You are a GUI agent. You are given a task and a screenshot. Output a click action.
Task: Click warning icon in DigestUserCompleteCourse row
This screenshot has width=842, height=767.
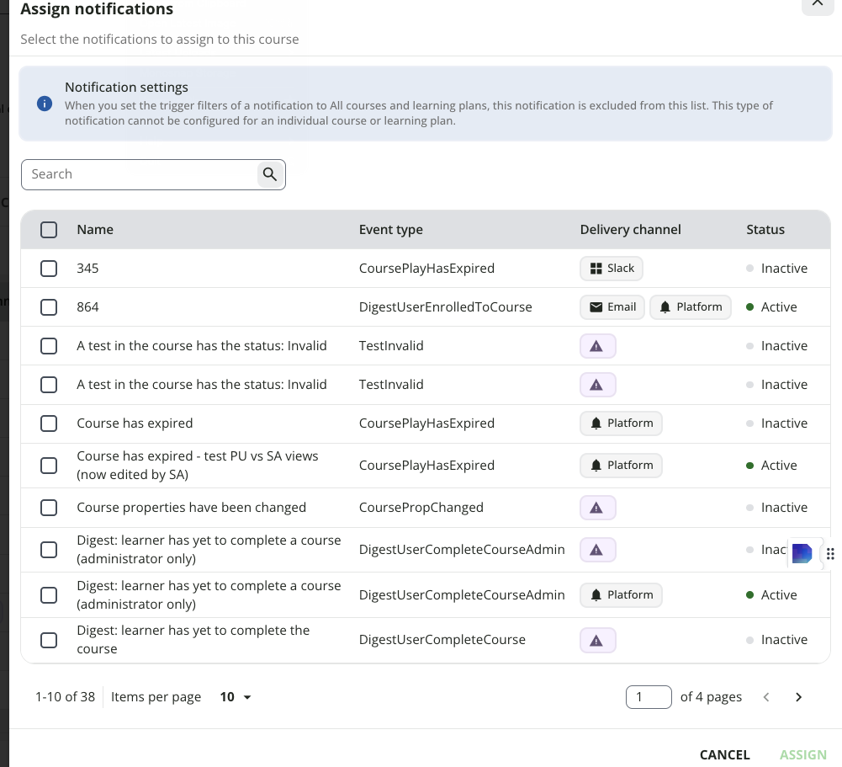click(x=597, y=640)
